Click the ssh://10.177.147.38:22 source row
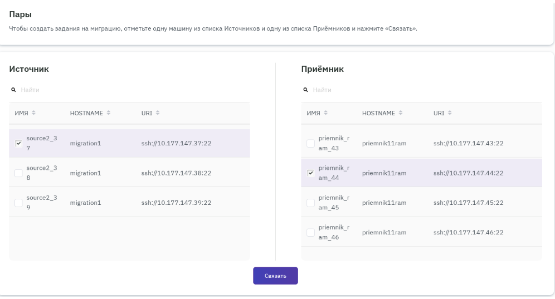Screen dimensions: 555x299 coord(176,173)
